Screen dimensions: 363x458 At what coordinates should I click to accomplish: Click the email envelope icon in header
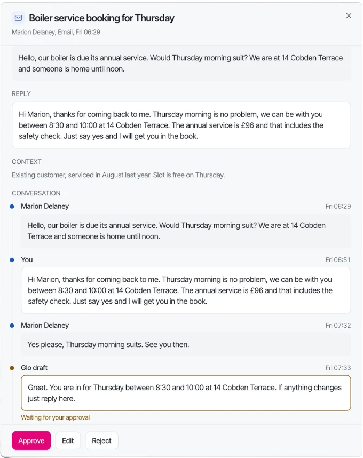coord(18,18)
